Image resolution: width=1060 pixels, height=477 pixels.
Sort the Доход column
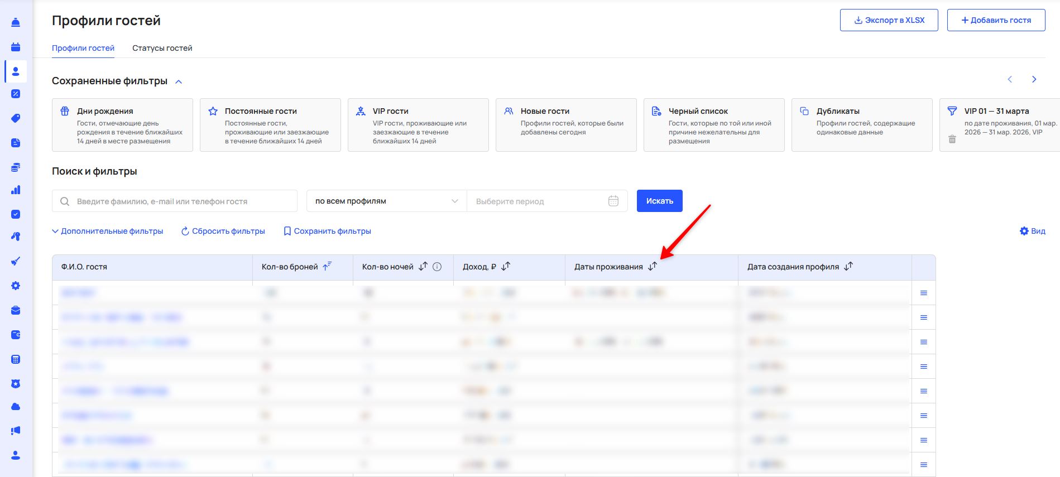[506, 267]
